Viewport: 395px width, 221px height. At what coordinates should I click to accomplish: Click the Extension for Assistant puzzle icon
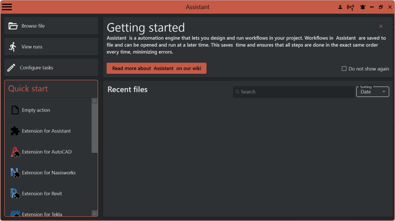pyautogui.click(x=15, y=131)
